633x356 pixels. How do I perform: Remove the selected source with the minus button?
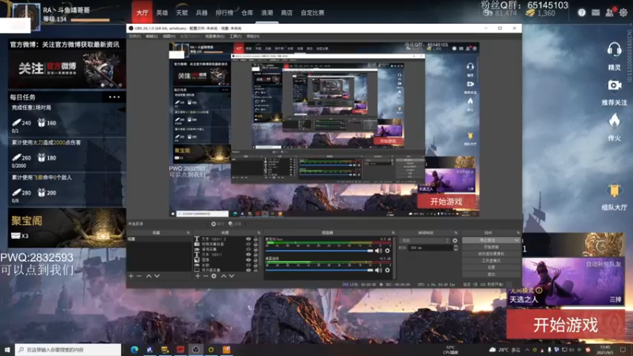(206, 276)
